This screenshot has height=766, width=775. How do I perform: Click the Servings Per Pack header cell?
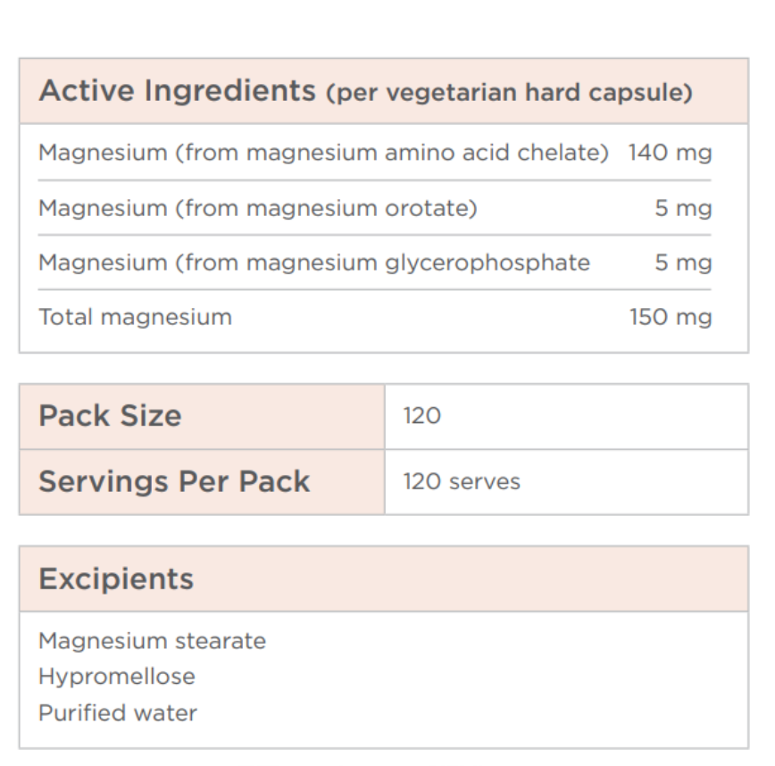174,481
